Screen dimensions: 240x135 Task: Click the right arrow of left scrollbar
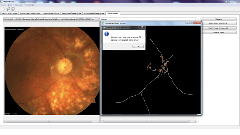point(98,121)
